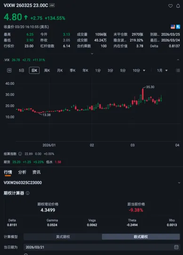Viewport: 183px width, 255px height.
Task: Tap the Theta value -0.2494
Action: tap(132, 225)
